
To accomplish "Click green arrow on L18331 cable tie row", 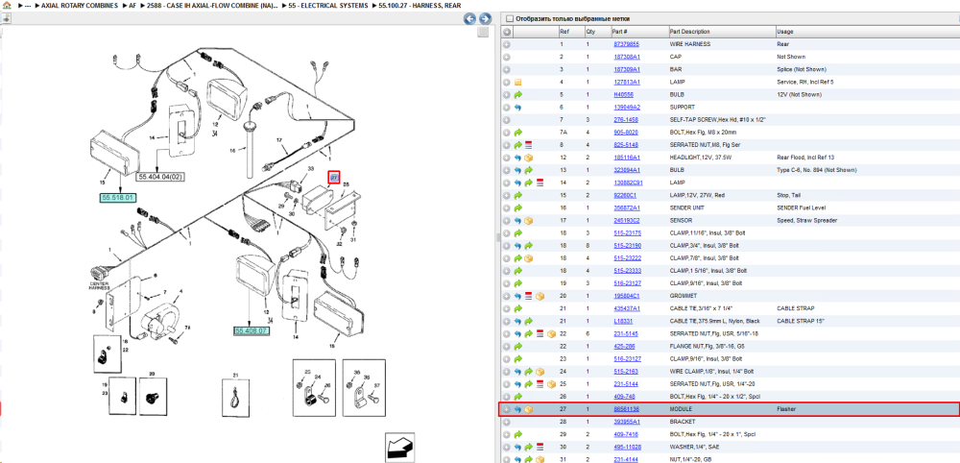I will [x=529, y=321].
